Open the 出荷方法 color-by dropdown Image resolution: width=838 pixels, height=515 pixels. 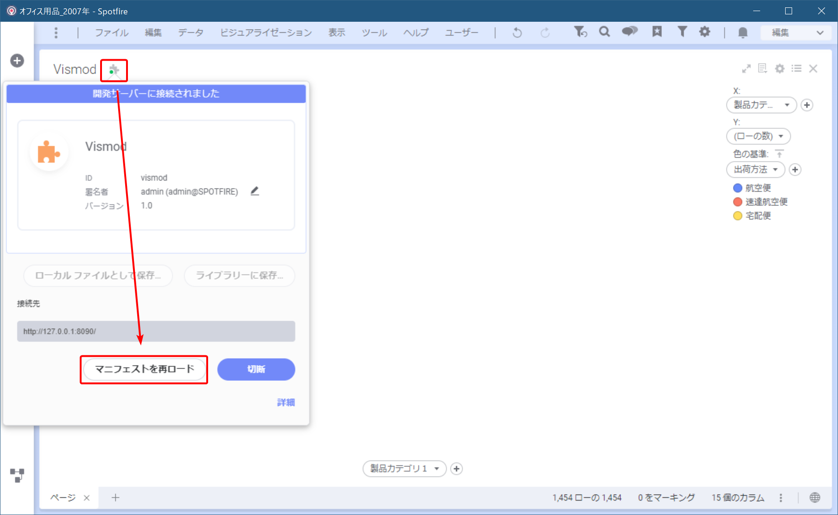tap(755, 170)
